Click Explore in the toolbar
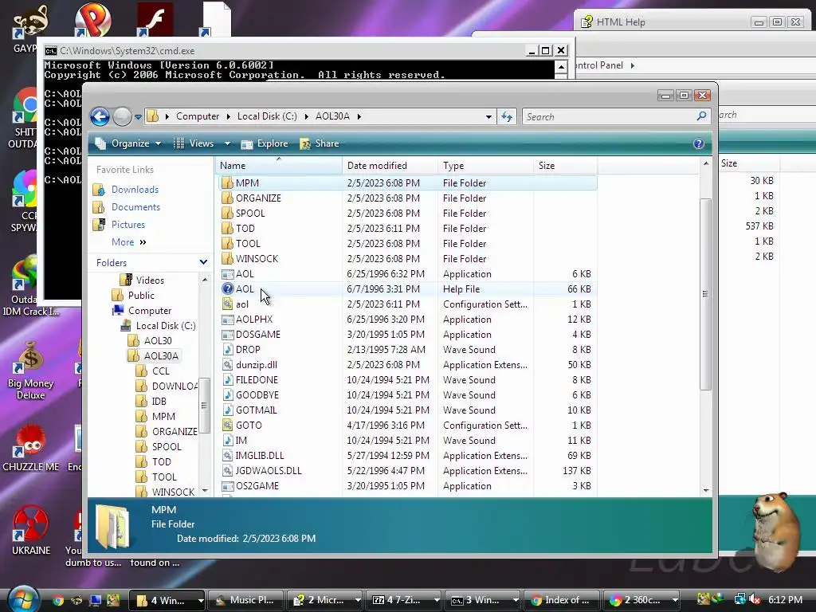 (265, 143)
